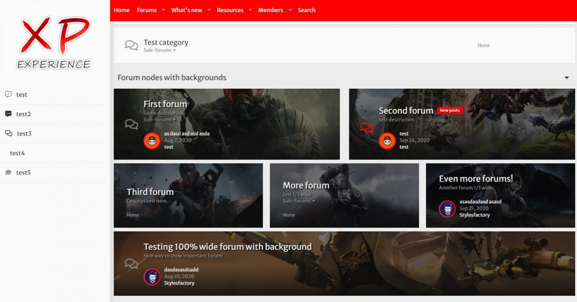Open Search from the navigation bar
577x302 pixels.
coord(307,10)
